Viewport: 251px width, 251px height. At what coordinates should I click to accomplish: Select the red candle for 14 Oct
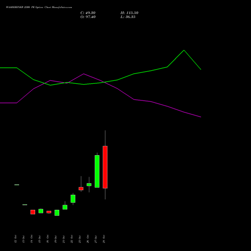click(x=33, y=212)
